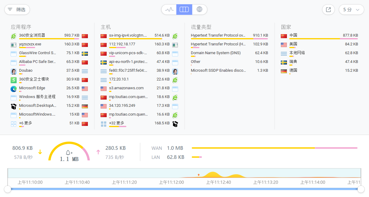Open the 5 分 time range dropdown
369x197 pixels.
[x=351, y=10]
